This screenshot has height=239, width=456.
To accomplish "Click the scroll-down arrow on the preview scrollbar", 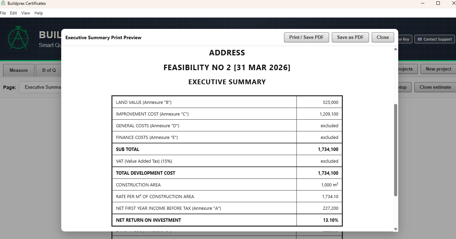I will 395,229.
